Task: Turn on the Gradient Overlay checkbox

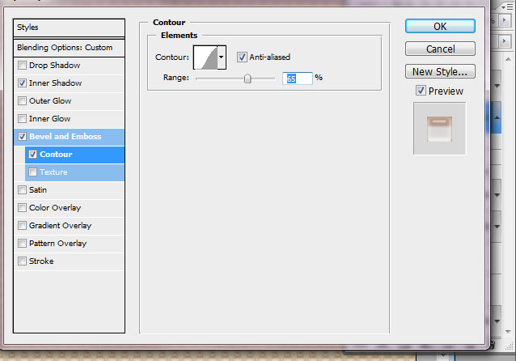Action: (23, 226)
